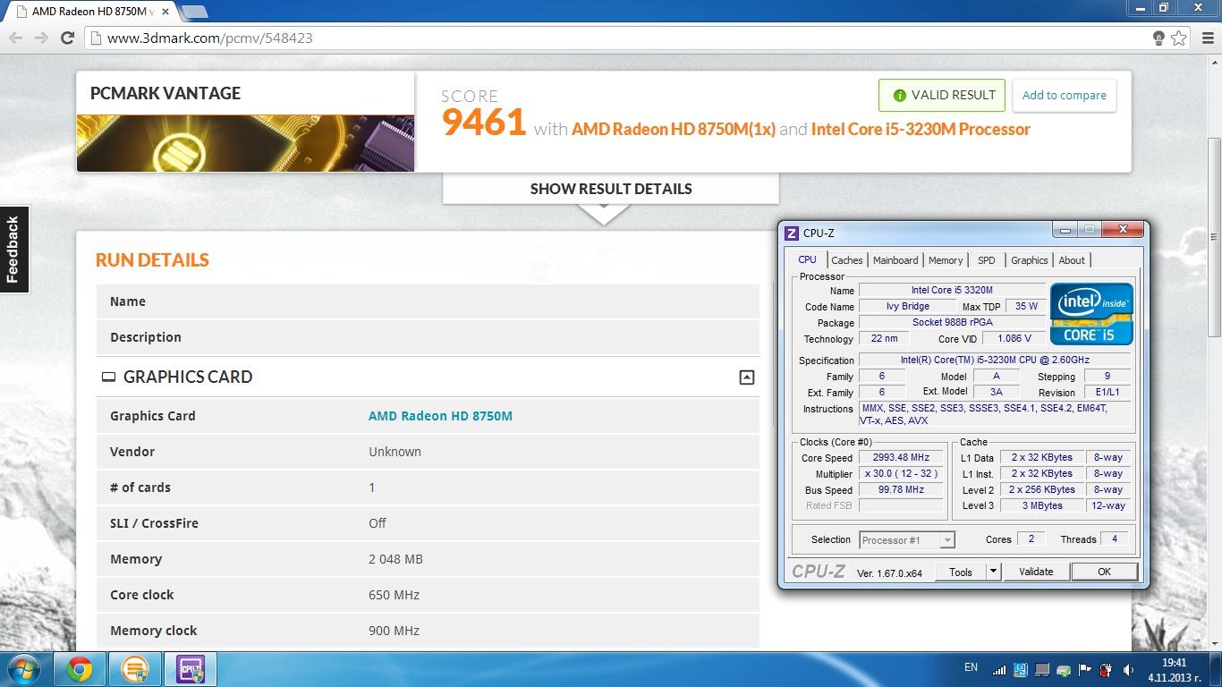
Task: Click the Intel Core i5 3320M name field
Action: [952, 290]
